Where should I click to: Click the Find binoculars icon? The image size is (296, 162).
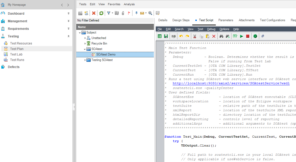(221, 36)
